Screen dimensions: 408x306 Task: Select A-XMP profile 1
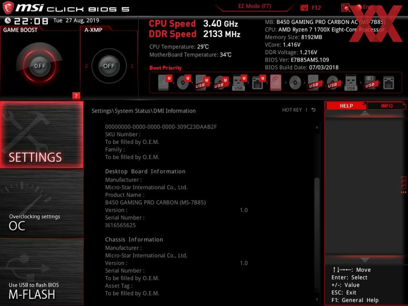132,66
